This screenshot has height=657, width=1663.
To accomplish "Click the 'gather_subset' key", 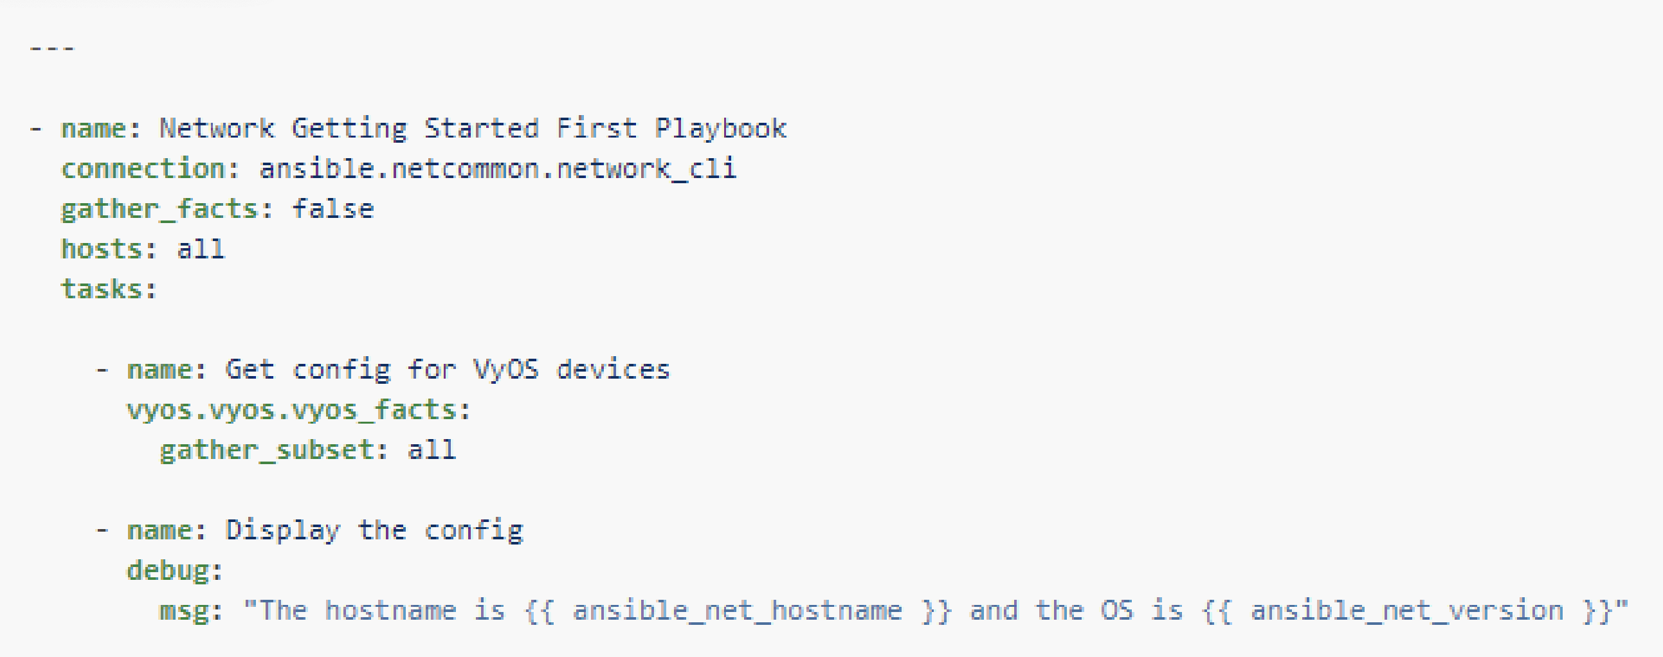I will [x=267, y=451].
